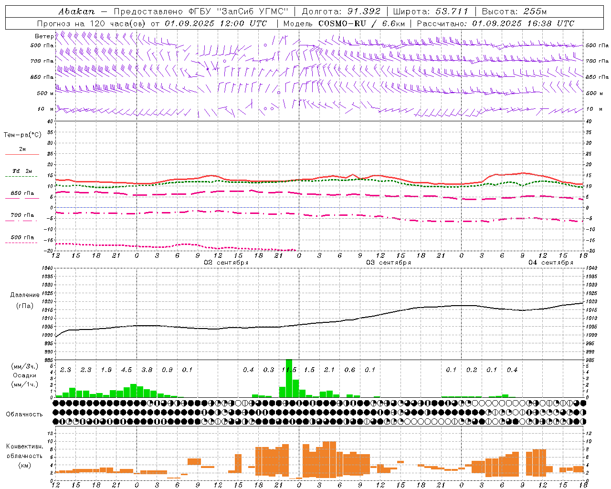Select the Модель COSMO-RU / 6.6км text
The height and width of the screenshot is (489, 611).
(x=344, y=23)
